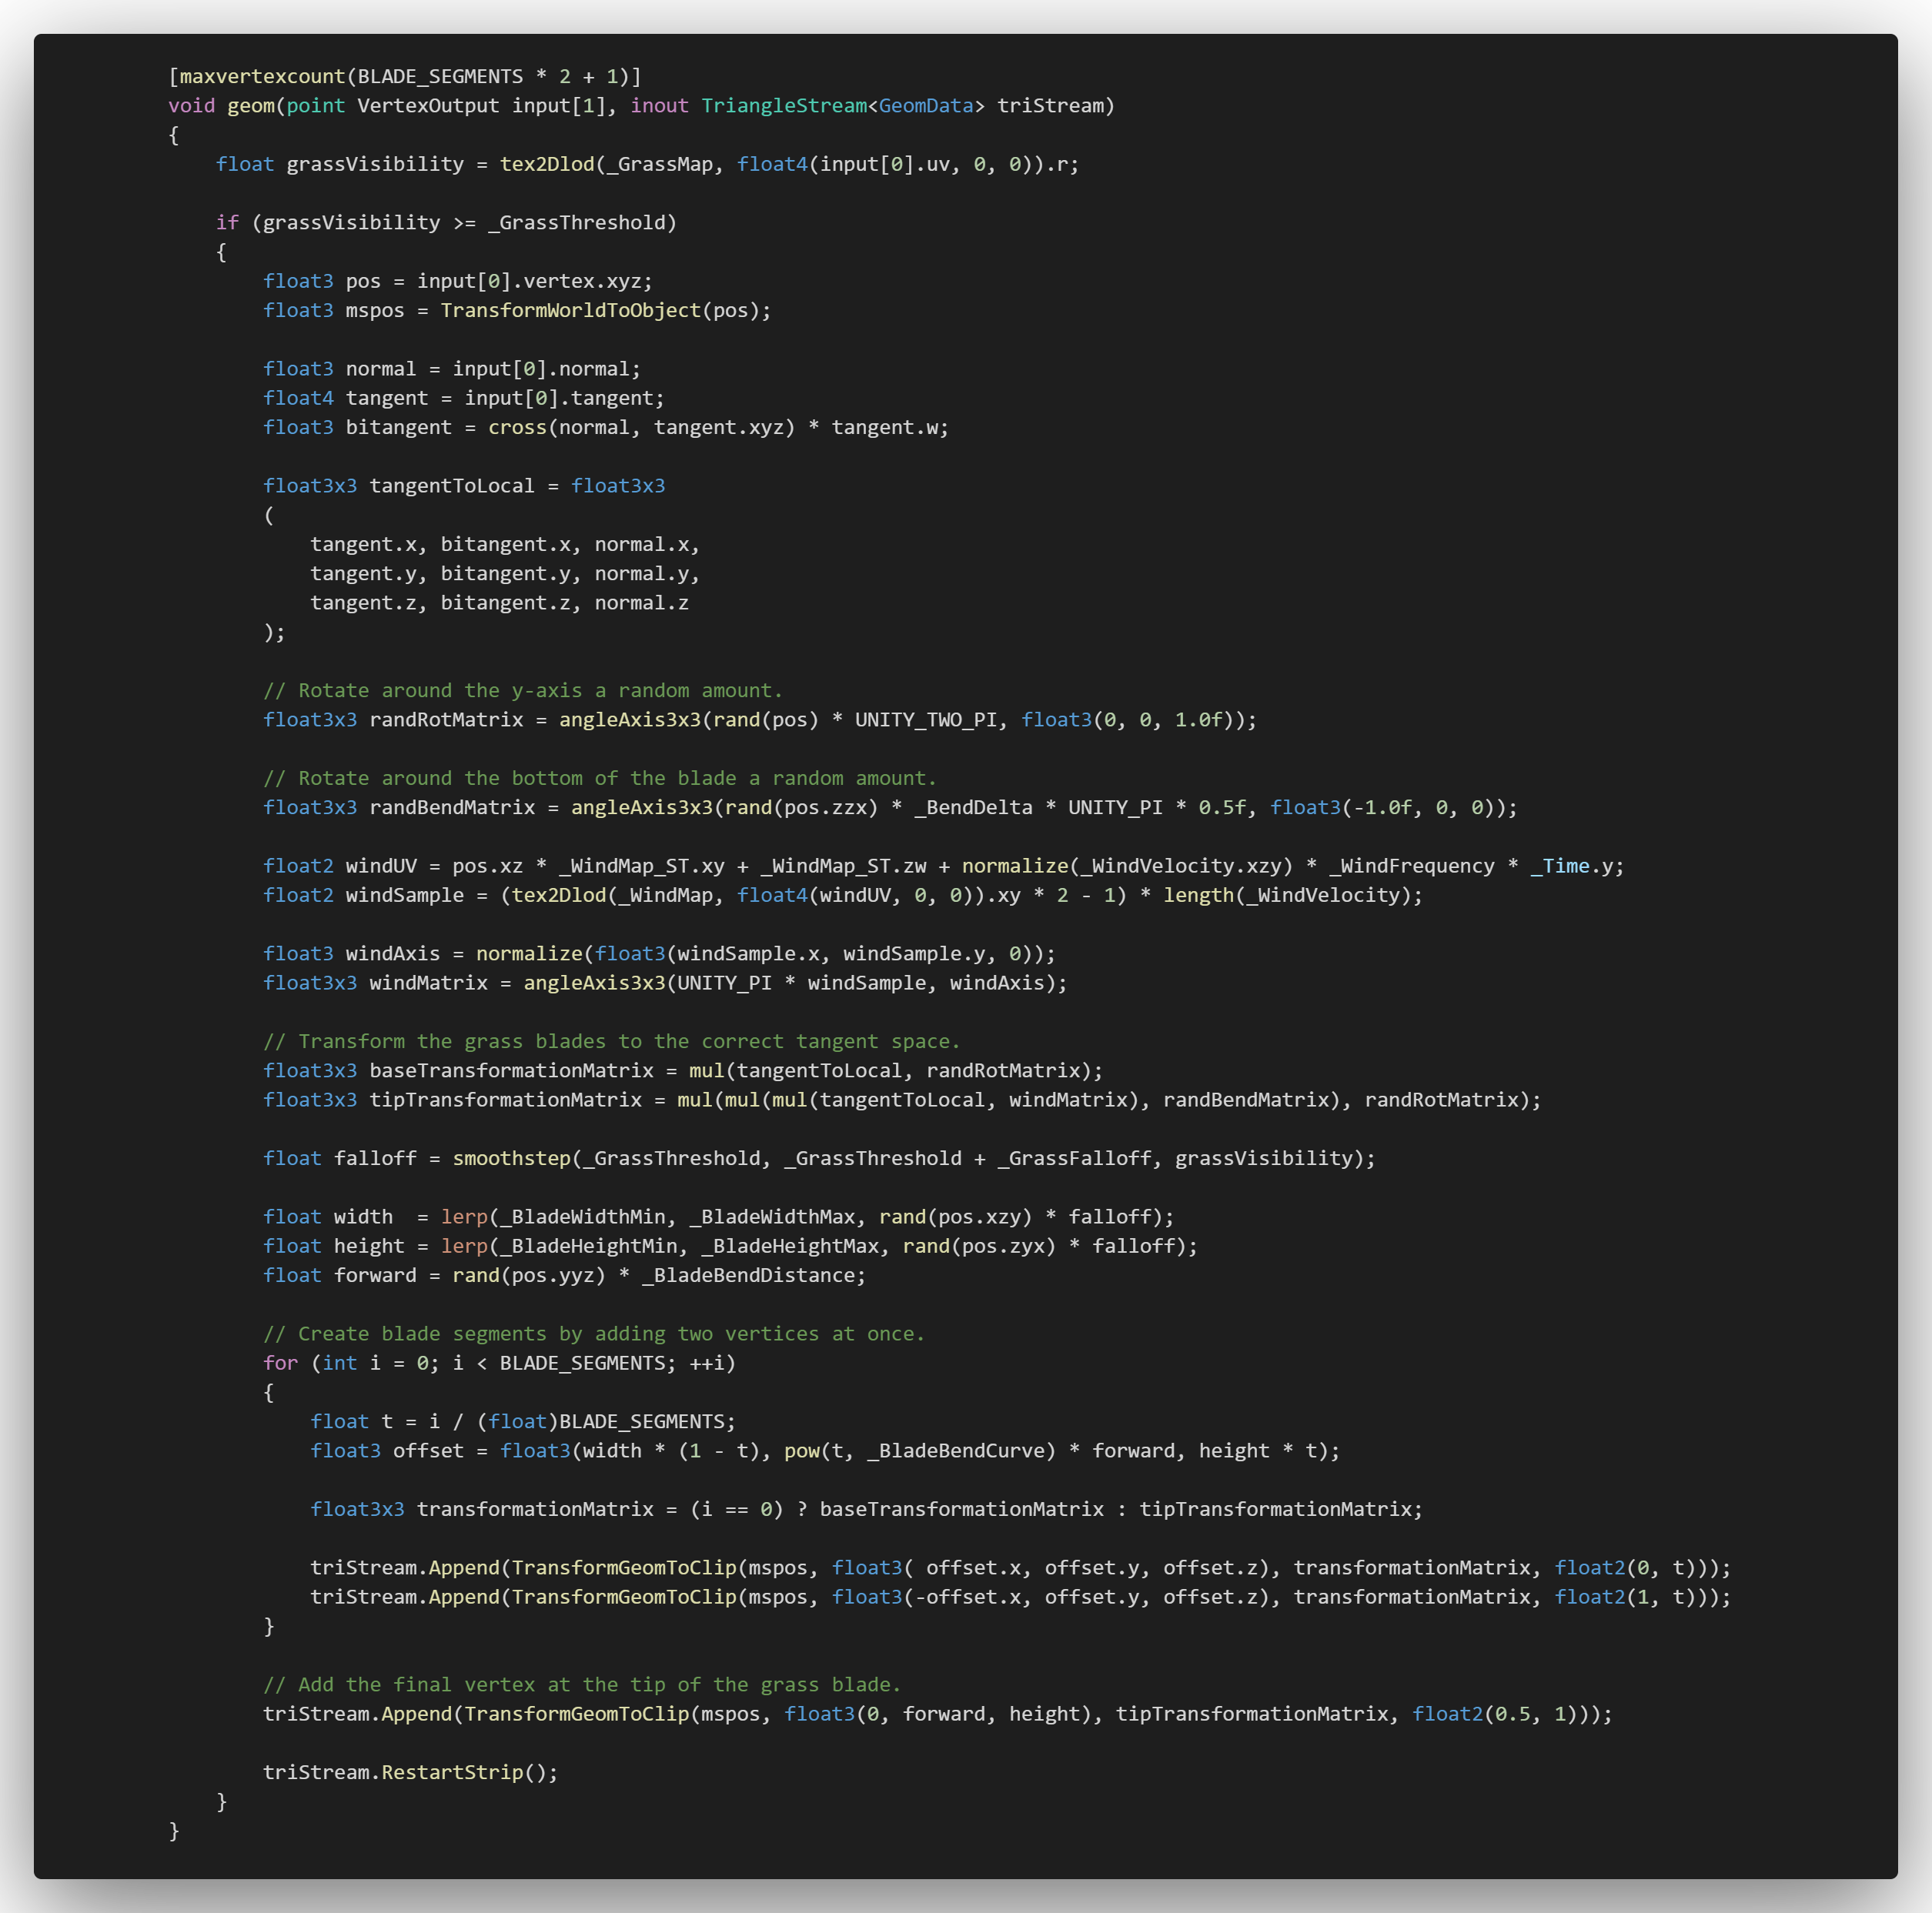This screenshot has width=1932, height=1913.
Task: Click the geom function name
Action: tap(250, 106)
